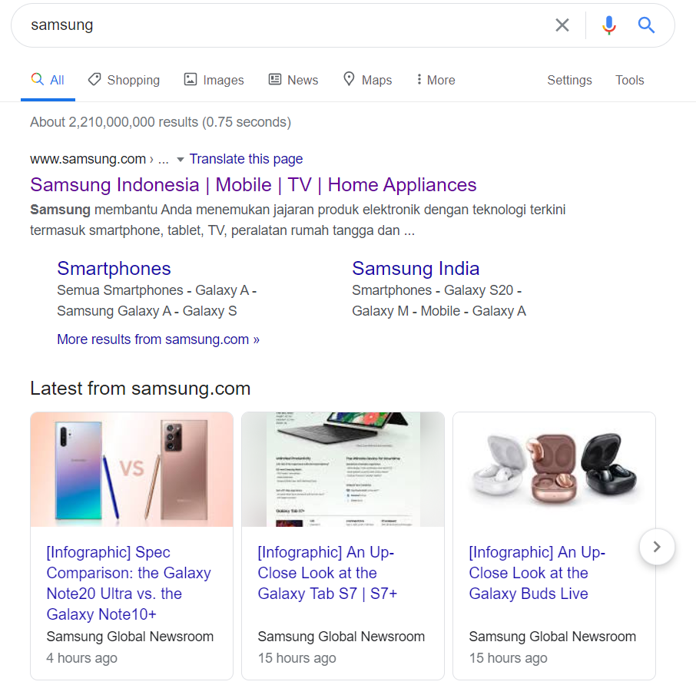Image resolution: width=696 pixels, height=685 pixels.
Task: Switch to the All results tab
Action: click(48, 80)
